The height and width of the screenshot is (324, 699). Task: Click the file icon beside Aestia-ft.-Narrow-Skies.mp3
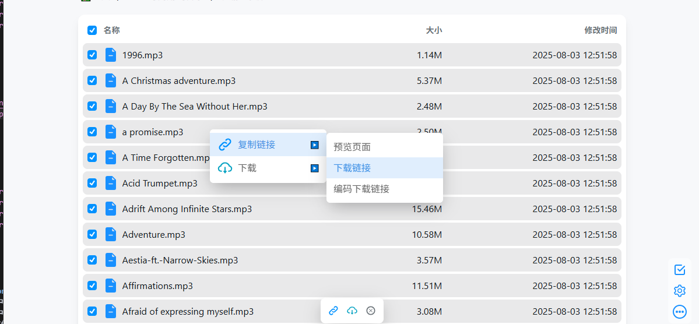[111, 260]
